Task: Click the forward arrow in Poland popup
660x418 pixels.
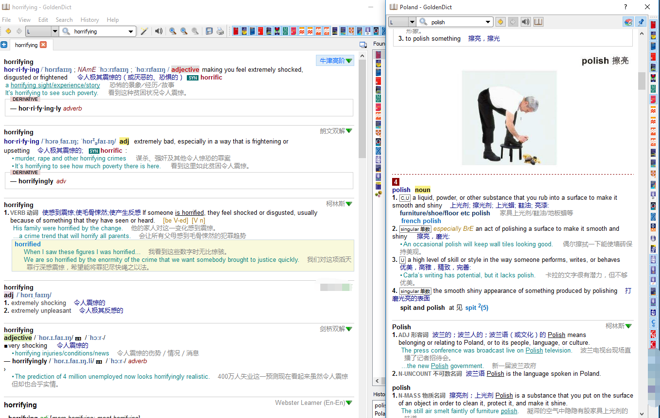Action: pyautogui.click(x=513, y=22)
